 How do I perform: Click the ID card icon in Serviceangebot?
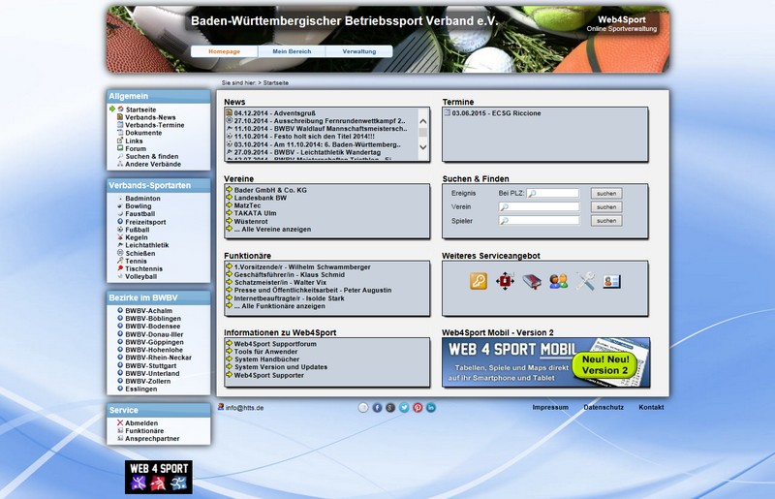click(611, 282)
